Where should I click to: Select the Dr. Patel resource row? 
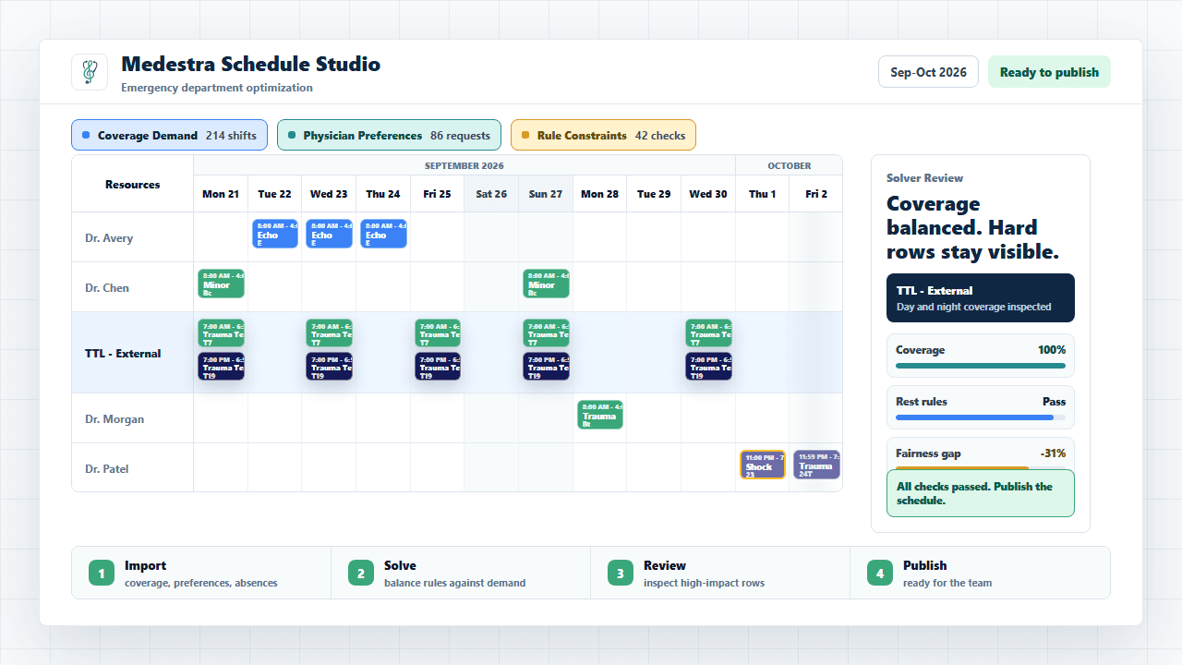[x=457, y=467]
